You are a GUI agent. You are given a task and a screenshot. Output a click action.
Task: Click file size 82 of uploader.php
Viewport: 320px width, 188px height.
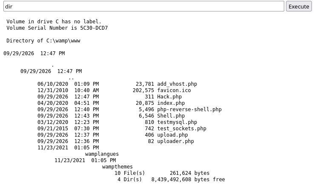point(151,141)
